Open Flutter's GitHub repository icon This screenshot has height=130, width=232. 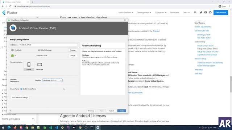[210, 13]
